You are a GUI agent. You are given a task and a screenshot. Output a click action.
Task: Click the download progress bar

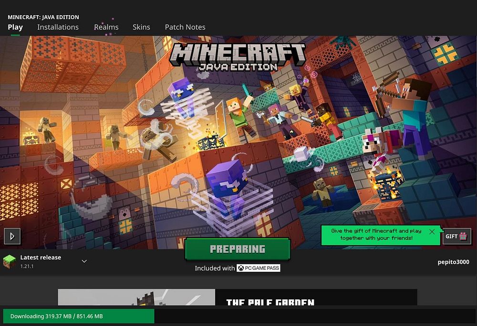(238, 316)
